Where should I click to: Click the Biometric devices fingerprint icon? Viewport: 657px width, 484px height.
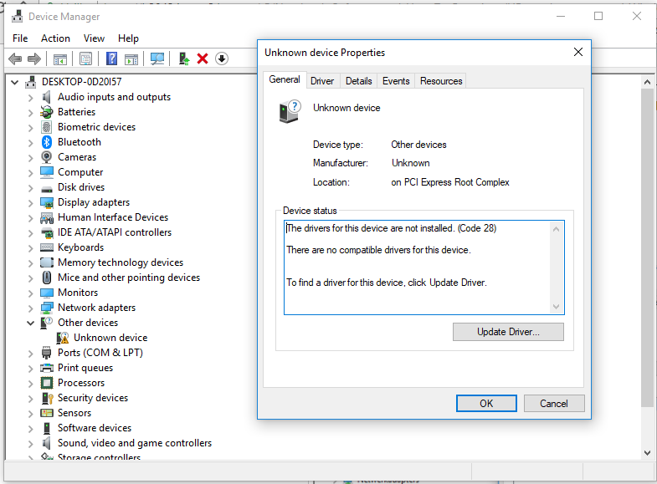(x=47, y=127)
